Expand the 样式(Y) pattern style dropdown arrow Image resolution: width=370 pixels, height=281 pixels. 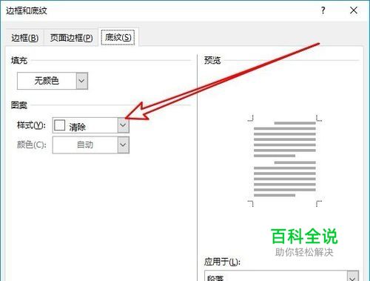coord(123,125)
